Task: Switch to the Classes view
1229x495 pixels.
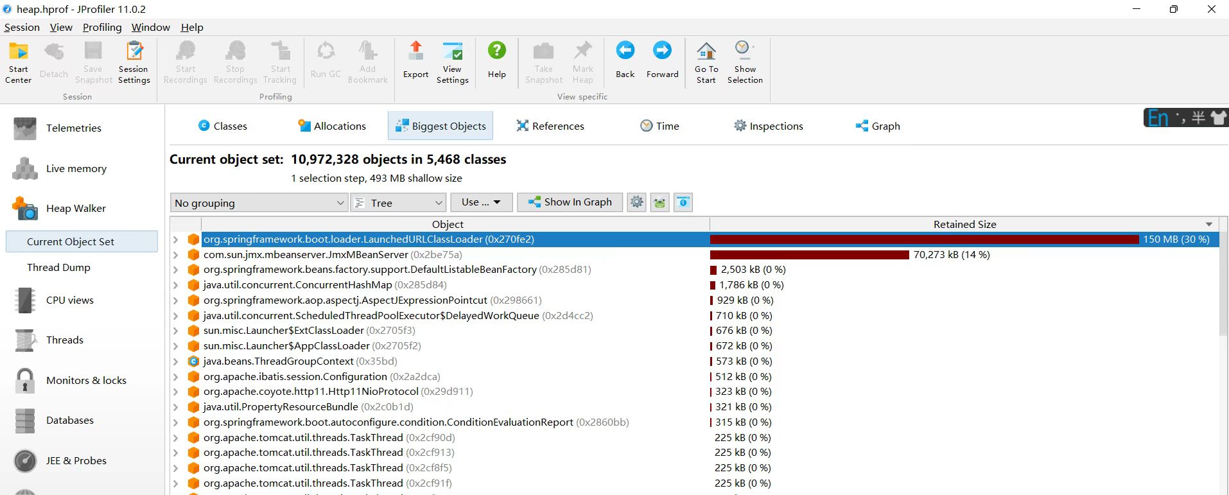Action: point(222,126)
